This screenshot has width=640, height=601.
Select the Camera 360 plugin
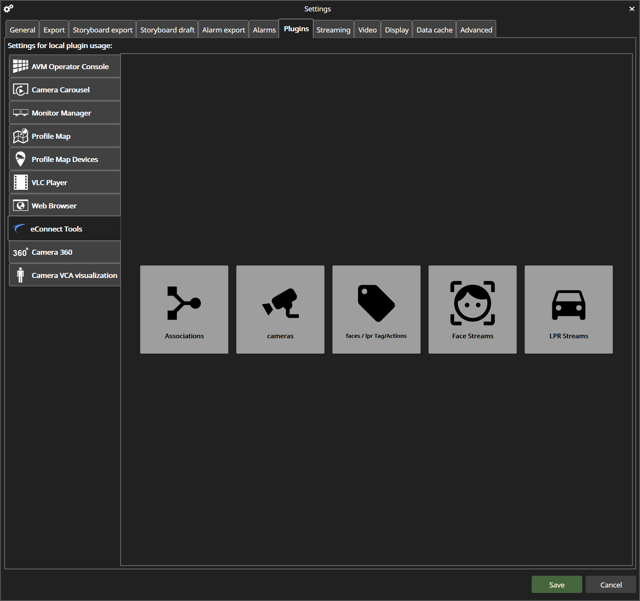(x=65, y=252)
